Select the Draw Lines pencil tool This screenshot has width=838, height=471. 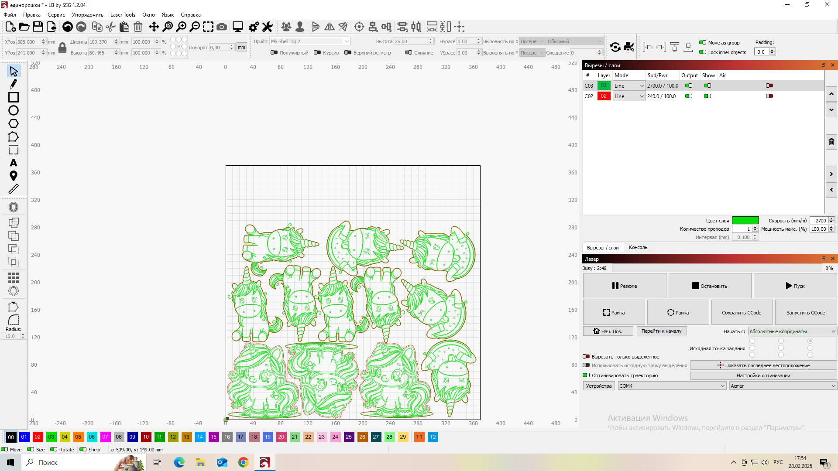[14, 84]
